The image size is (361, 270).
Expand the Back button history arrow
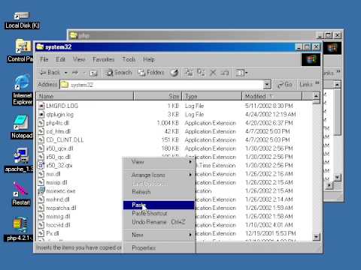coord(66,73)
